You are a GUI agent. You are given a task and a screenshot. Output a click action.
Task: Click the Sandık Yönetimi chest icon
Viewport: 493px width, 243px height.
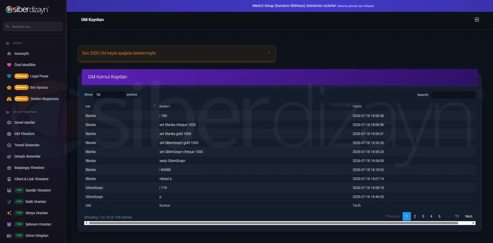[x=9, y=190]
